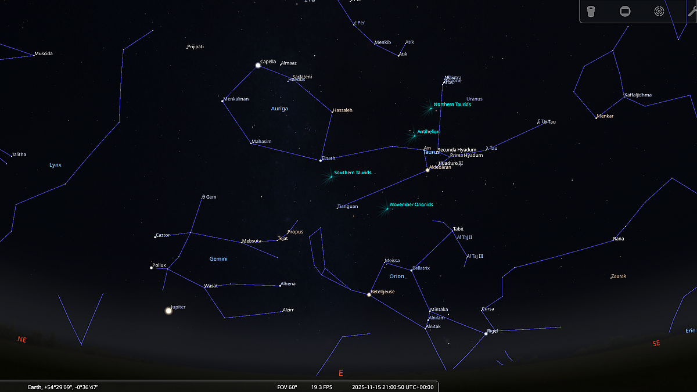This screenshot has height=392, width=697.
Task: Open Oculars configuration wrench icon
Action: click(691, 12)
